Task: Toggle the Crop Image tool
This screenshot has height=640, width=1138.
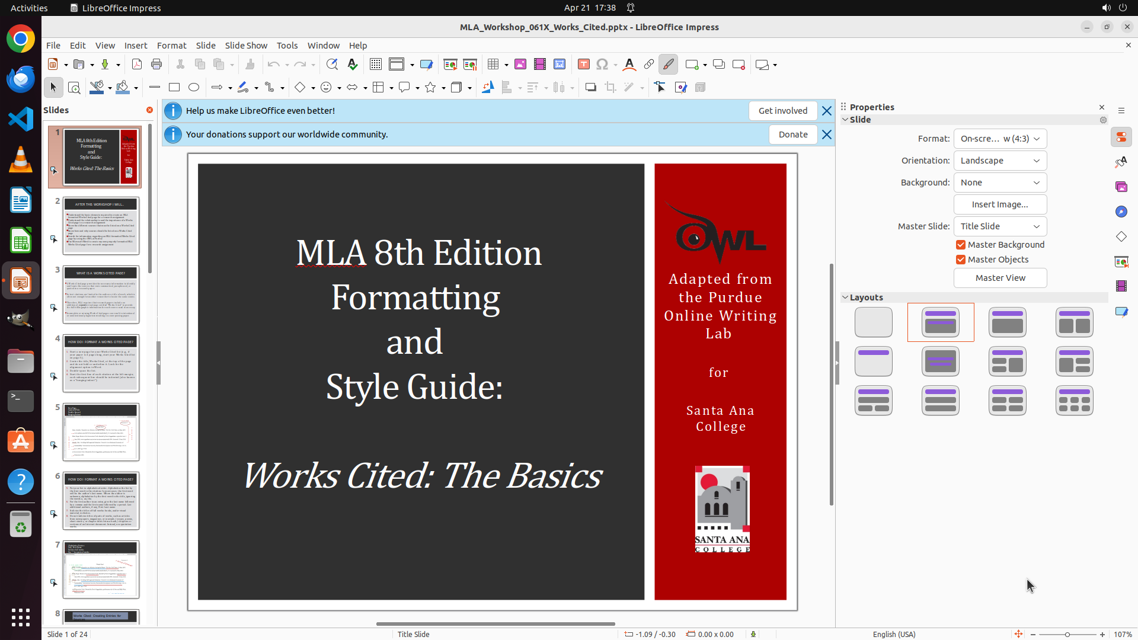Action: [610, 87]
